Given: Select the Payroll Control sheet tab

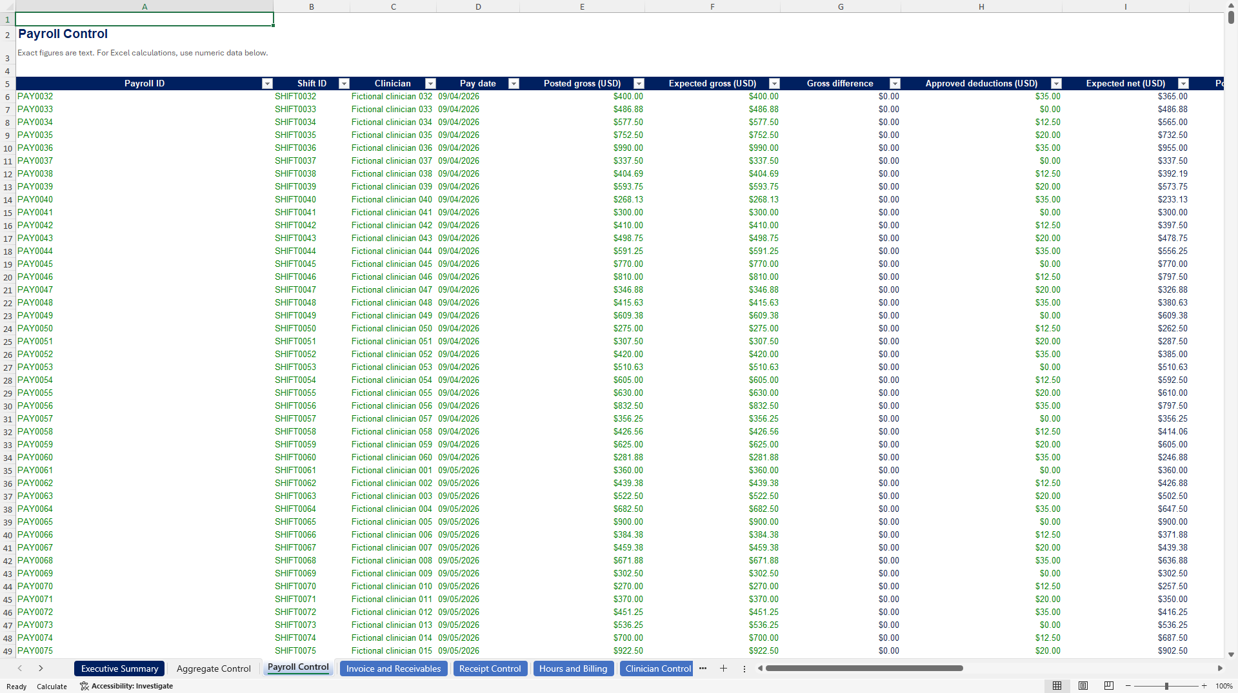Looking at the screenshot, I should coord(298,667).
